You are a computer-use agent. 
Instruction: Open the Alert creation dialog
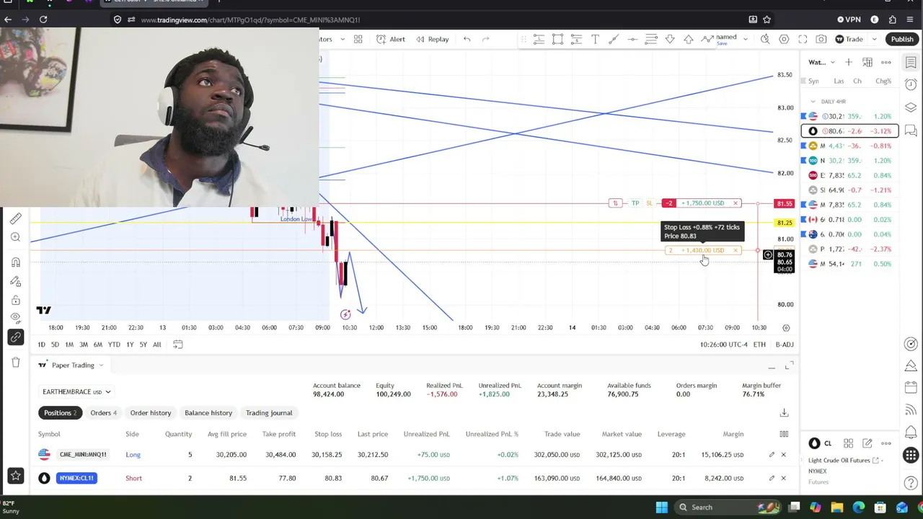pos(390,39)
